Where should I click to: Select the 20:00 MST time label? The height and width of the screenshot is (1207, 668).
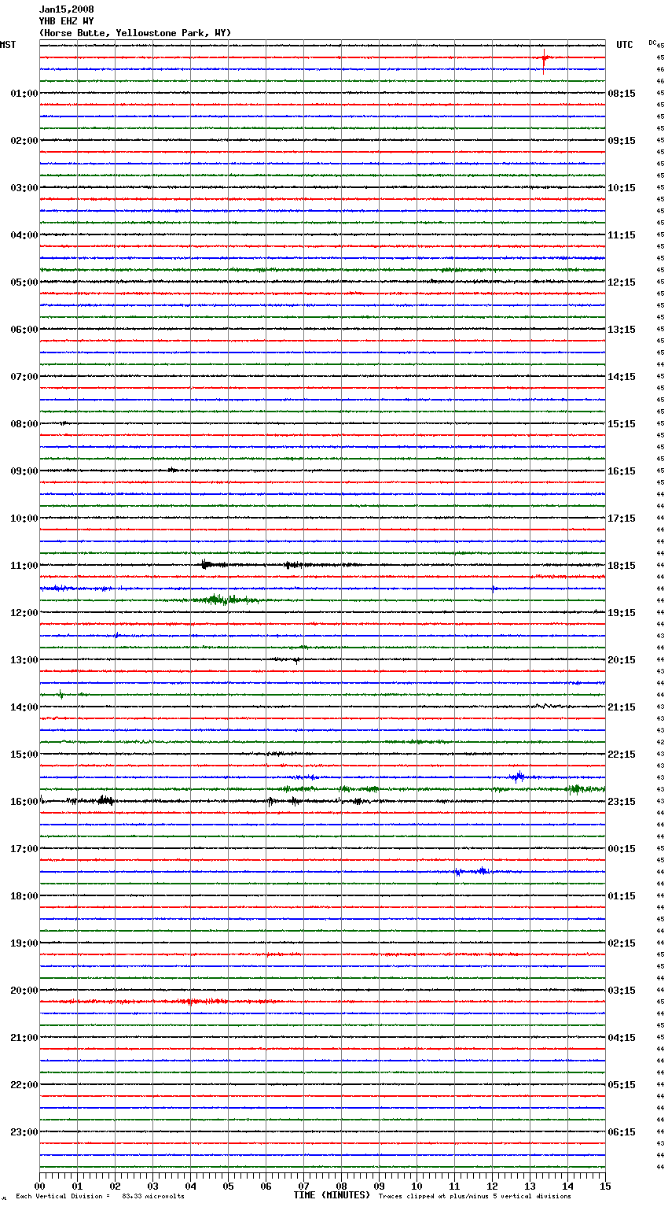pyautogui.click(x=24, y=991)
